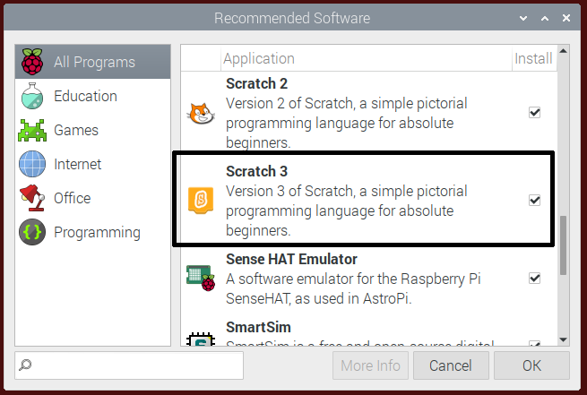Screen dimensions: 587x395
Task: Click the orange Scratch 3 icon
Action: 198,200
